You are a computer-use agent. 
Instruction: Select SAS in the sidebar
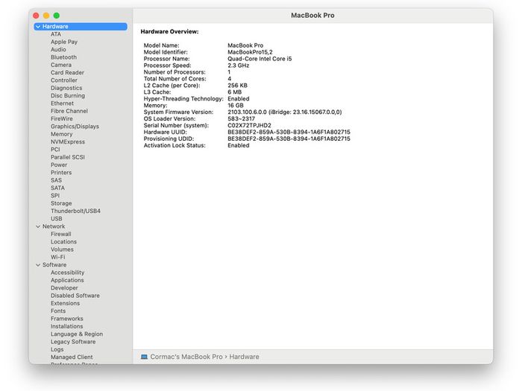coord(56,180)
